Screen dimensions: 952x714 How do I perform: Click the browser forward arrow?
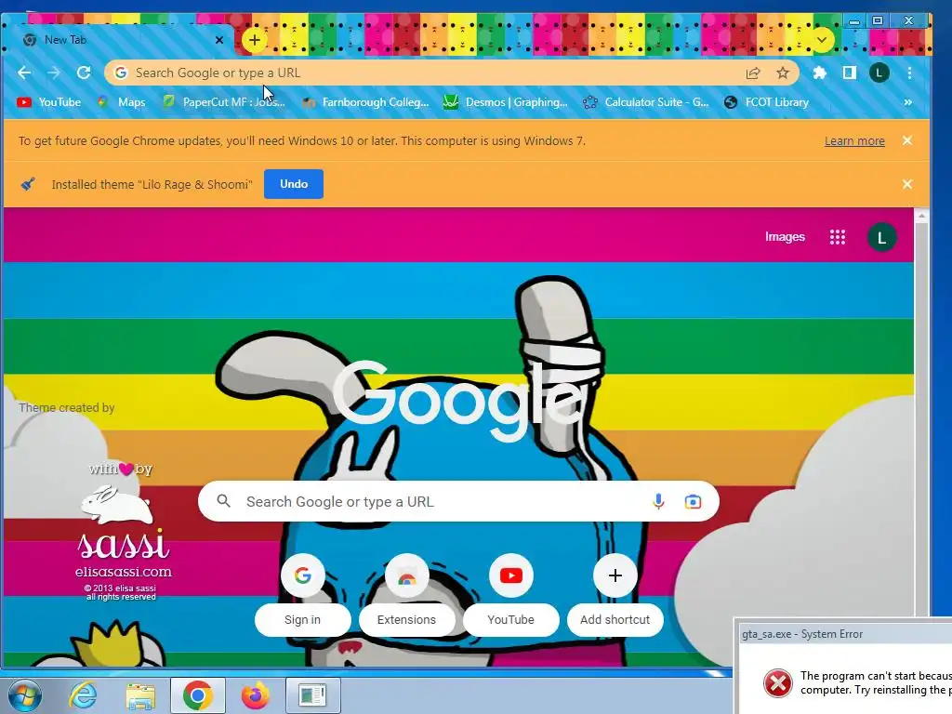pos(53,73)
